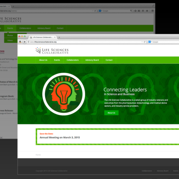
Task: Click the Program Book heading in background page
Action: coord(7,96)
